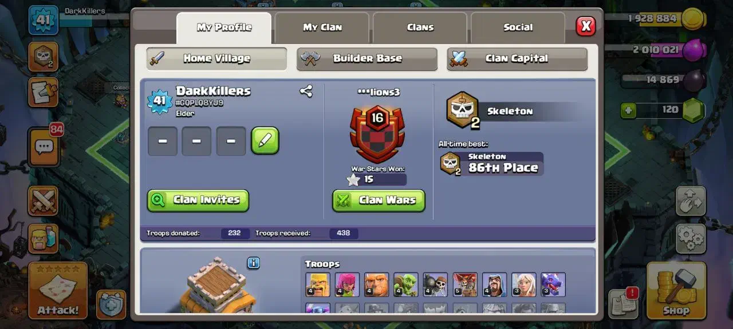733x329 pixels.
Task: Open the settings gear icon
Action: pos(691,238)
